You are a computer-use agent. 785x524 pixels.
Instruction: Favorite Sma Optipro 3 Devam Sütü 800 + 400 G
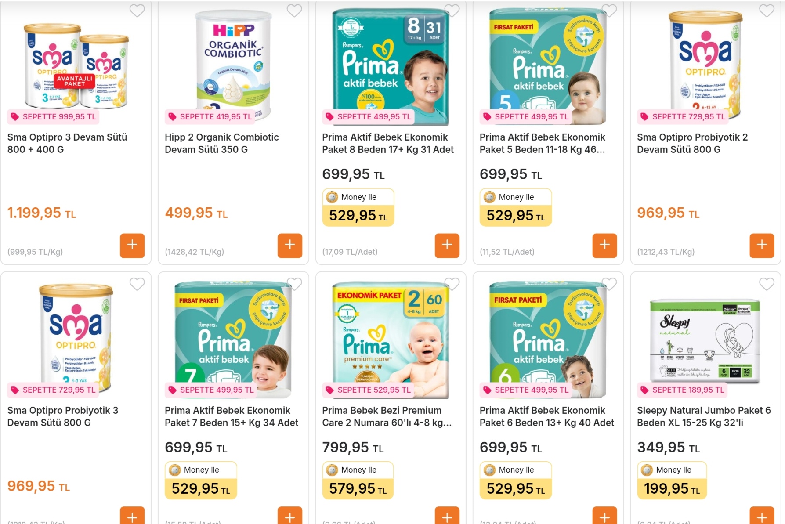137,11
